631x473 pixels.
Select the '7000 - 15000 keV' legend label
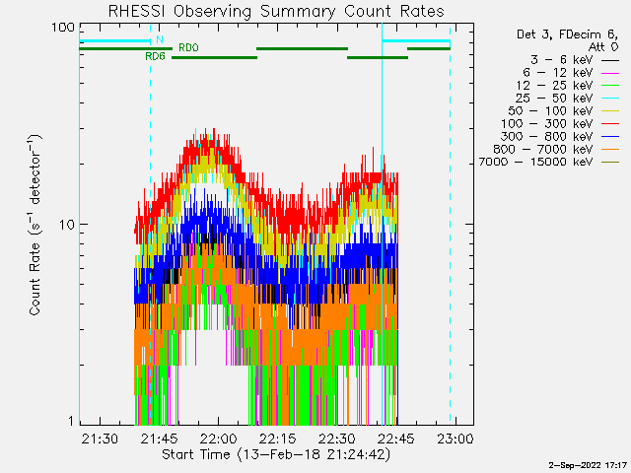tap(535, 162)
